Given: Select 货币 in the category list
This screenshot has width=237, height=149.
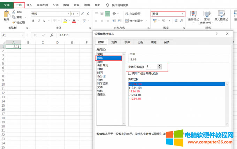Looking at the screenshot, I should pyautogui.click(x=100, y=61).
